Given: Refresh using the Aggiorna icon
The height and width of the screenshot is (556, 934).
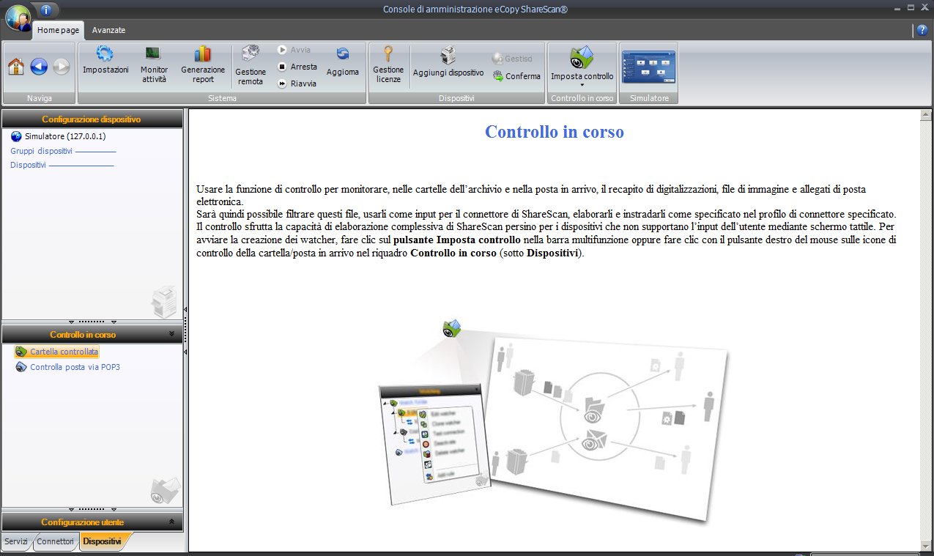Looking at the screenshot, I should coord(343,62).
